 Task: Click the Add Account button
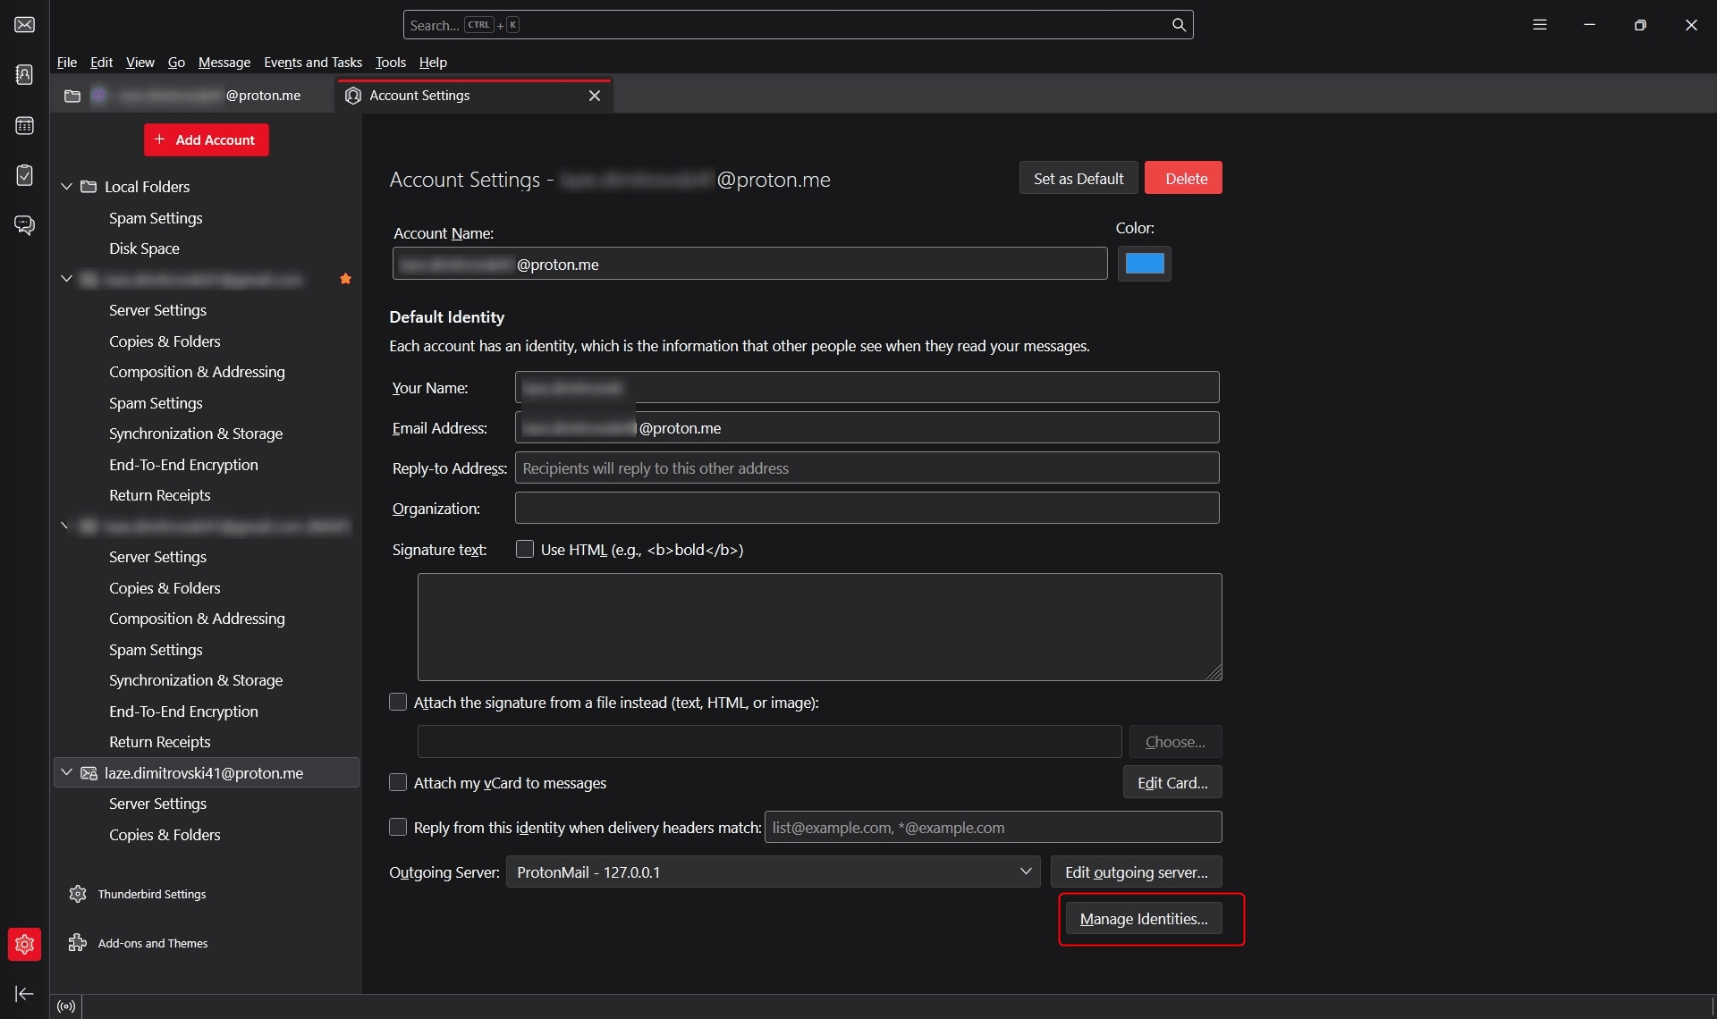207,139
